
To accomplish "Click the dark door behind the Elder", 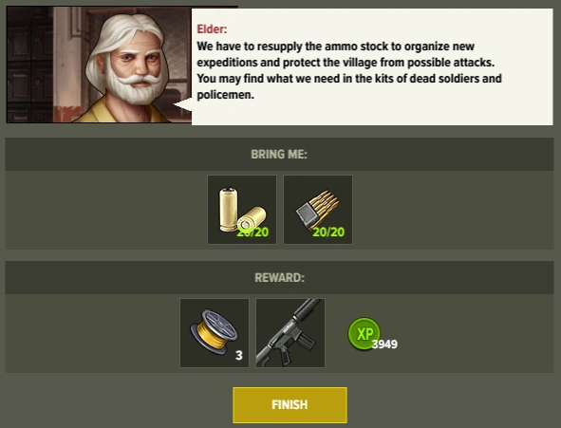I will pyautogui.click(x=29, y=65).
